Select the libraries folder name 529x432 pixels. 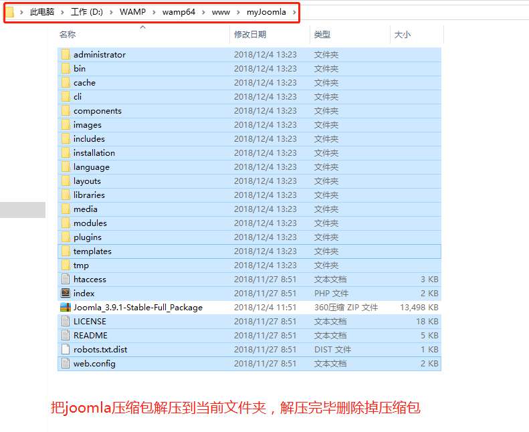[x=89, y=195]
